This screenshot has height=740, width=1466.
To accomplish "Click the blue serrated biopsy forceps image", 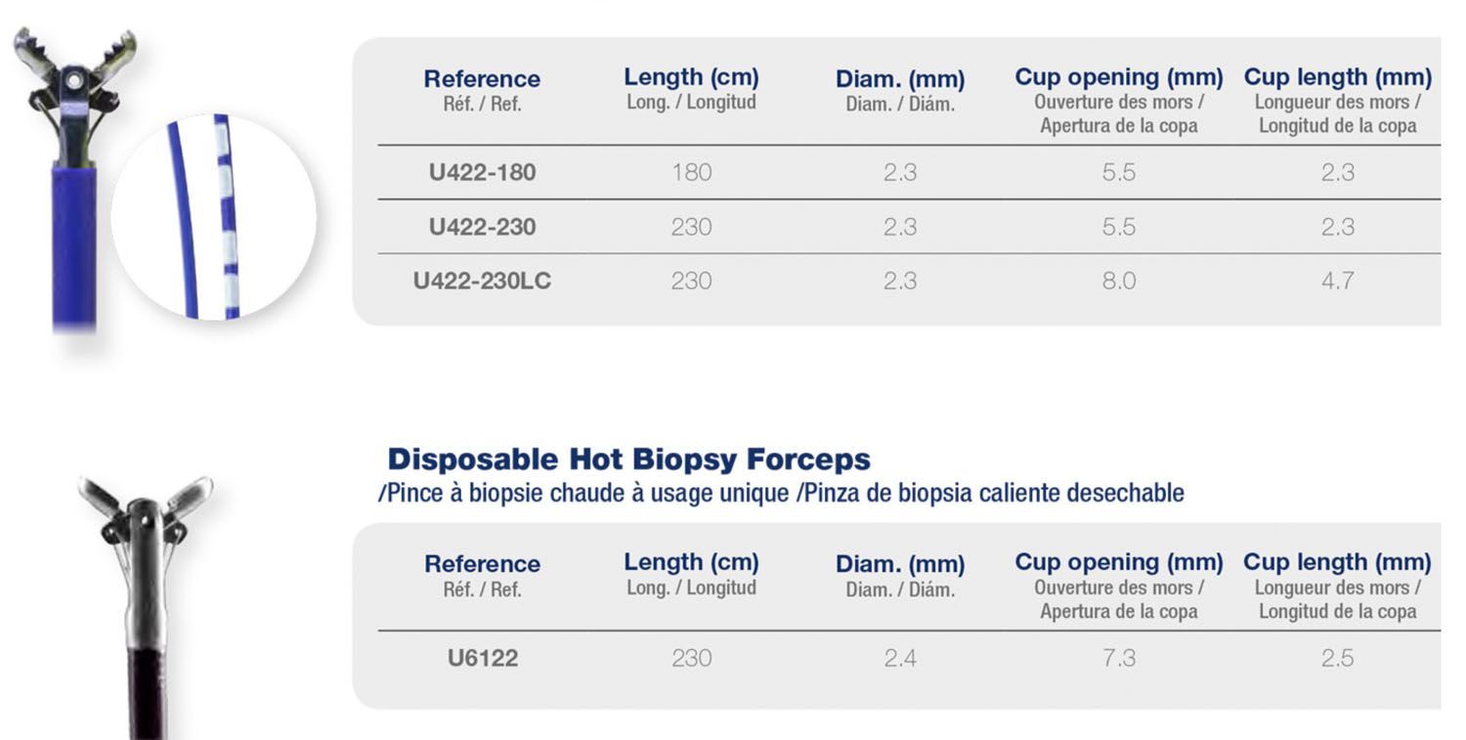I will (x=73, y=181).
